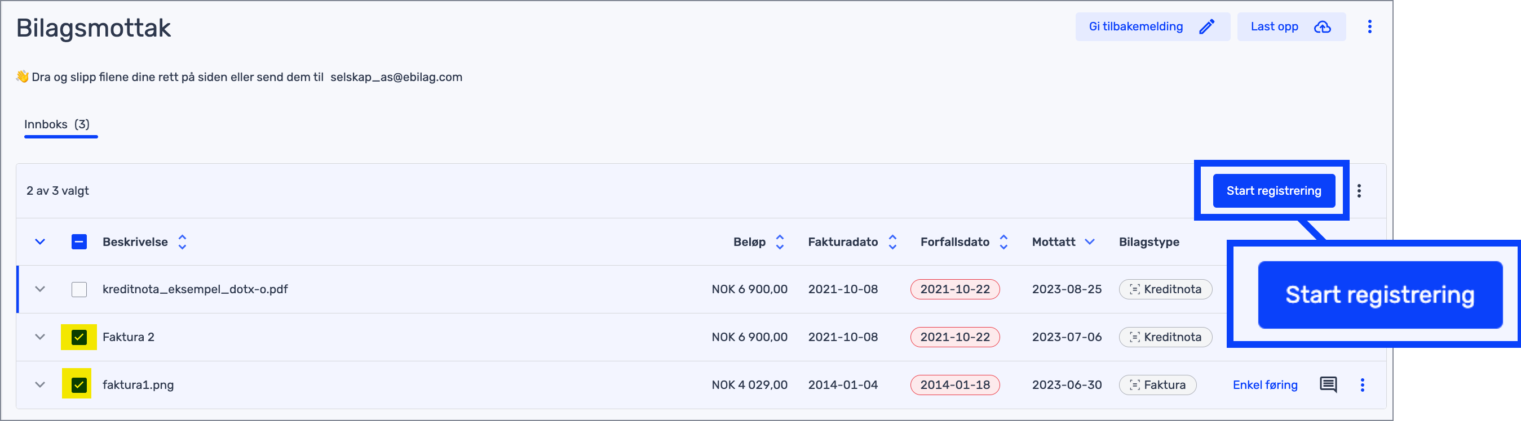Click the pencil icon beside Gi tilbakemelding
The height and width of the screenshot is (421, 1521).
pyautogui.click(x=1206, y=26)
